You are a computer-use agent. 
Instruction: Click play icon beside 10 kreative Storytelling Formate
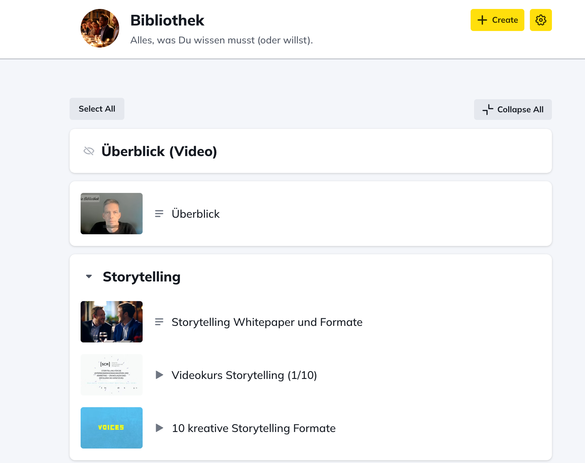coord(159,428)
